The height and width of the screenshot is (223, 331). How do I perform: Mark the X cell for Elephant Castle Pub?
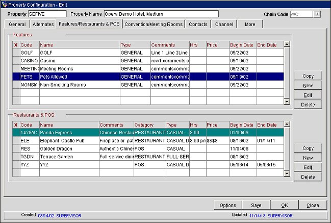[16, 140]
